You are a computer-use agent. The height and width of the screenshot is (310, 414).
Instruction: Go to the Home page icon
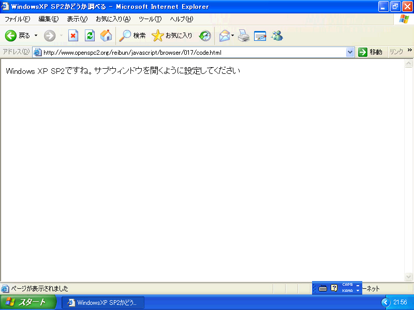[106, 36]
